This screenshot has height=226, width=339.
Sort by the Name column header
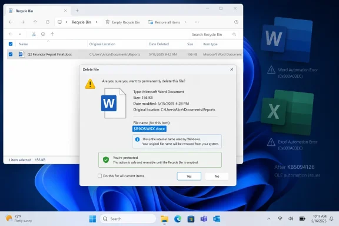[x=23, y=44]
